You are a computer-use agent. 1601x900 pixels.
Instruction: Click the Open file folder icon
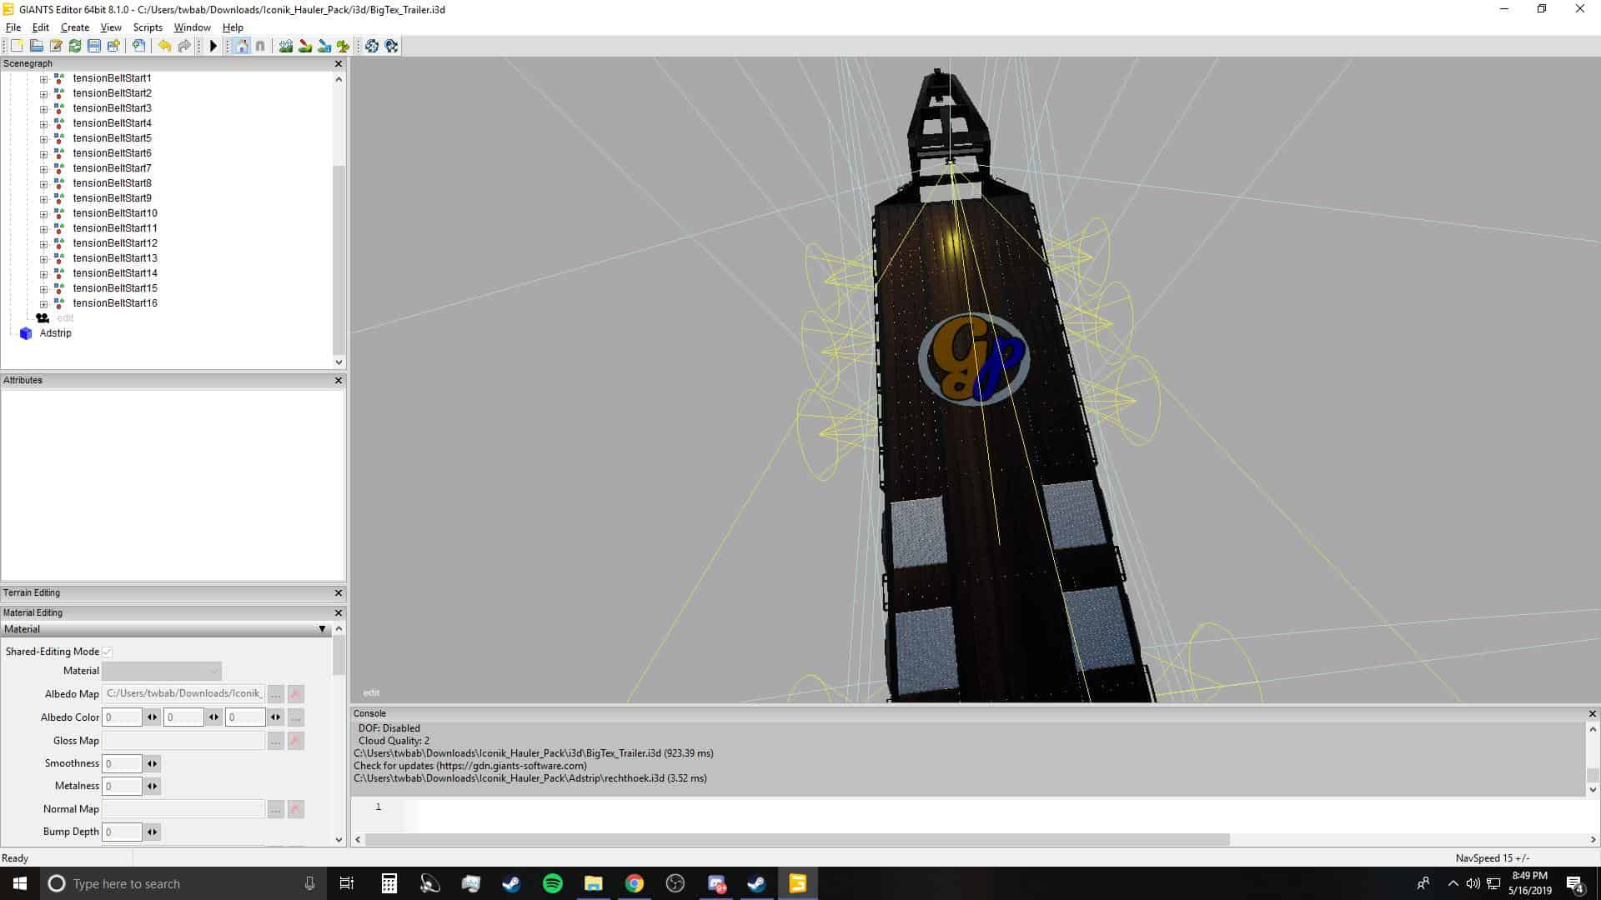(x=36, y=46)
